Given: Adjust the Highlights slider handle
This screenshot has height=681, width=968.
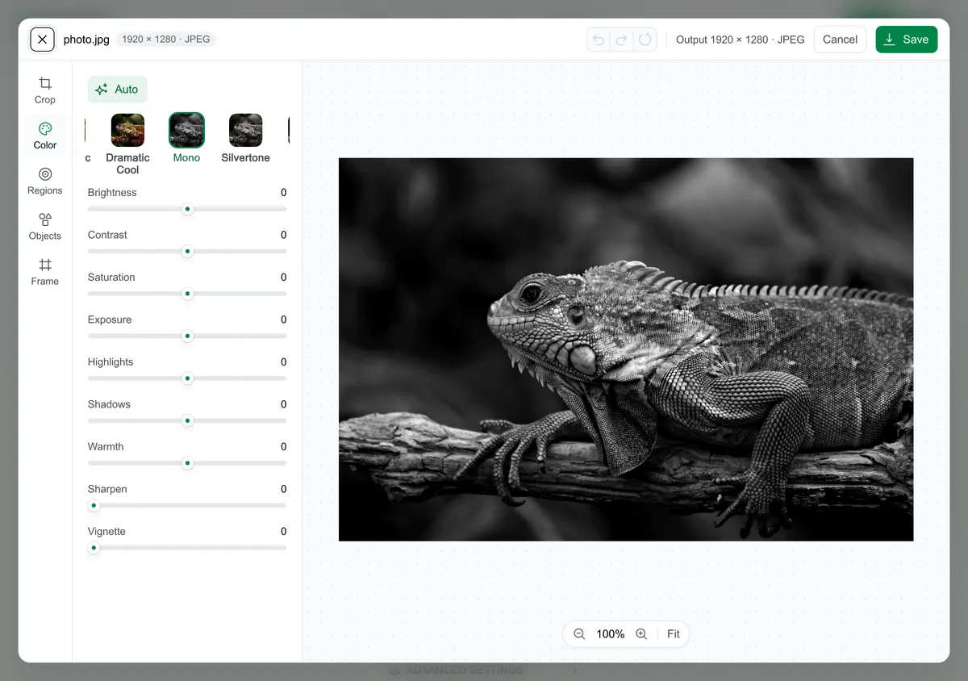Looking at the screenshot, I should point(187,378).
